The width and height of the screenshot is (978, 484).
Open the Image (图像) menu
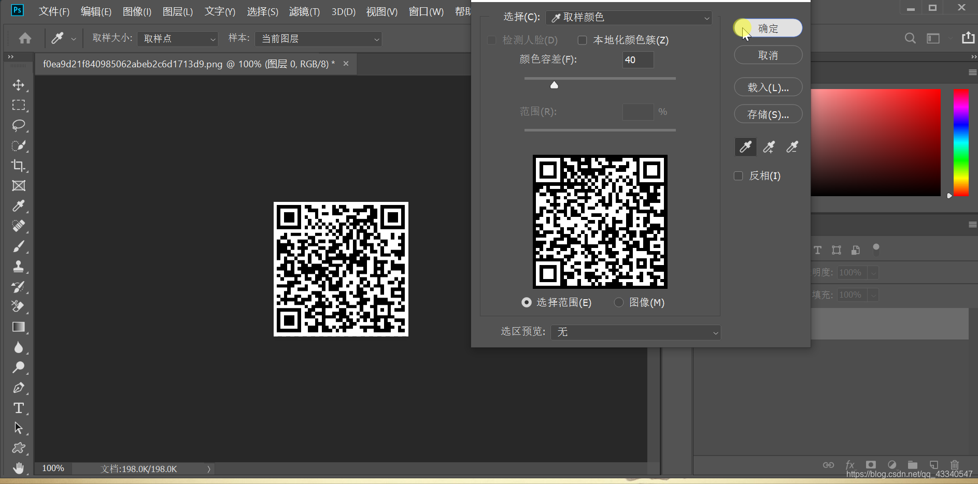tap(137, 11)
